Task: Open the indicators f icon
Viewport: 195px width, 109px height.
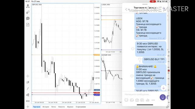Action: (x=28, y=88)
